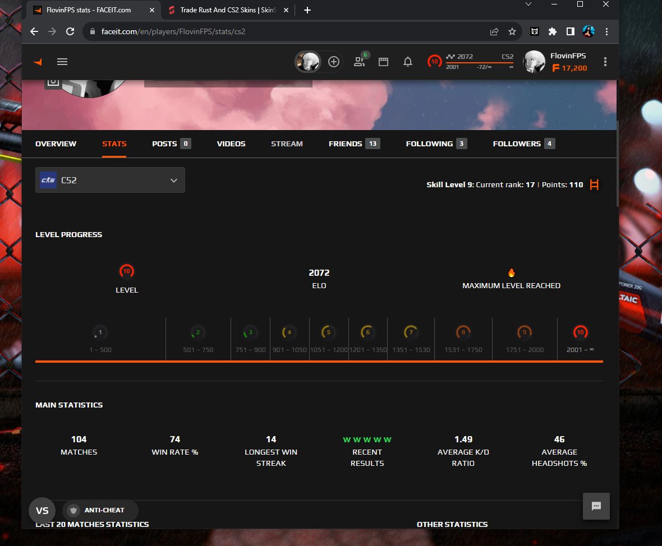The width and height of the screenshot is (662, 546).
Task: Open the calendar schedule icon
Action: pyautogui.click(x=383, y=62)
